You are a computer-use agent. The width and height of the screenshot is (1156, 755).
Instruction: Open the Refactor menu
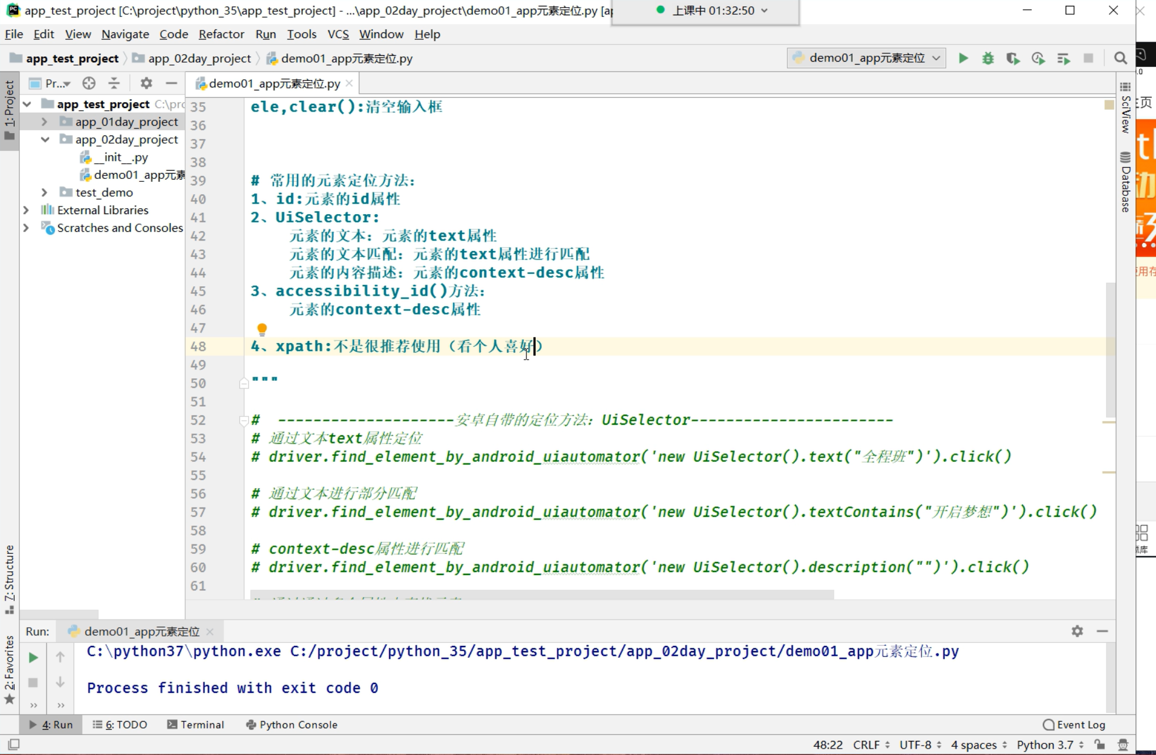point(221,34)
